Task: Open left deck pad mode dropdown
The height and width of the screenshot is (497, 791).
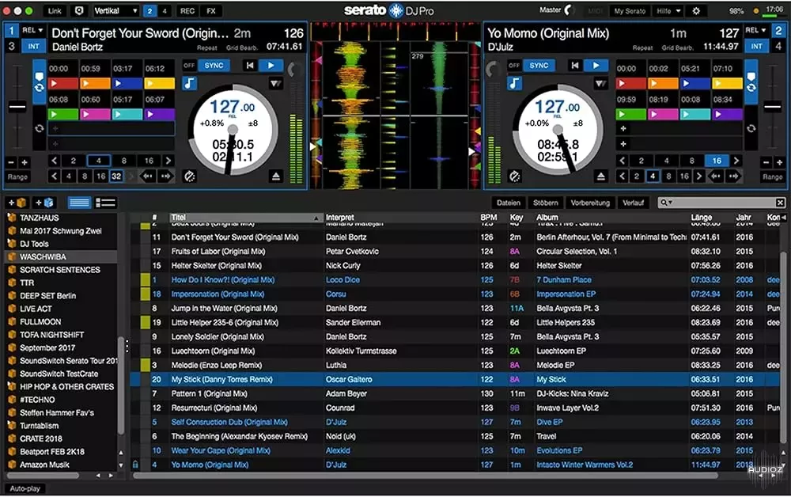Action: coord(275,83)
